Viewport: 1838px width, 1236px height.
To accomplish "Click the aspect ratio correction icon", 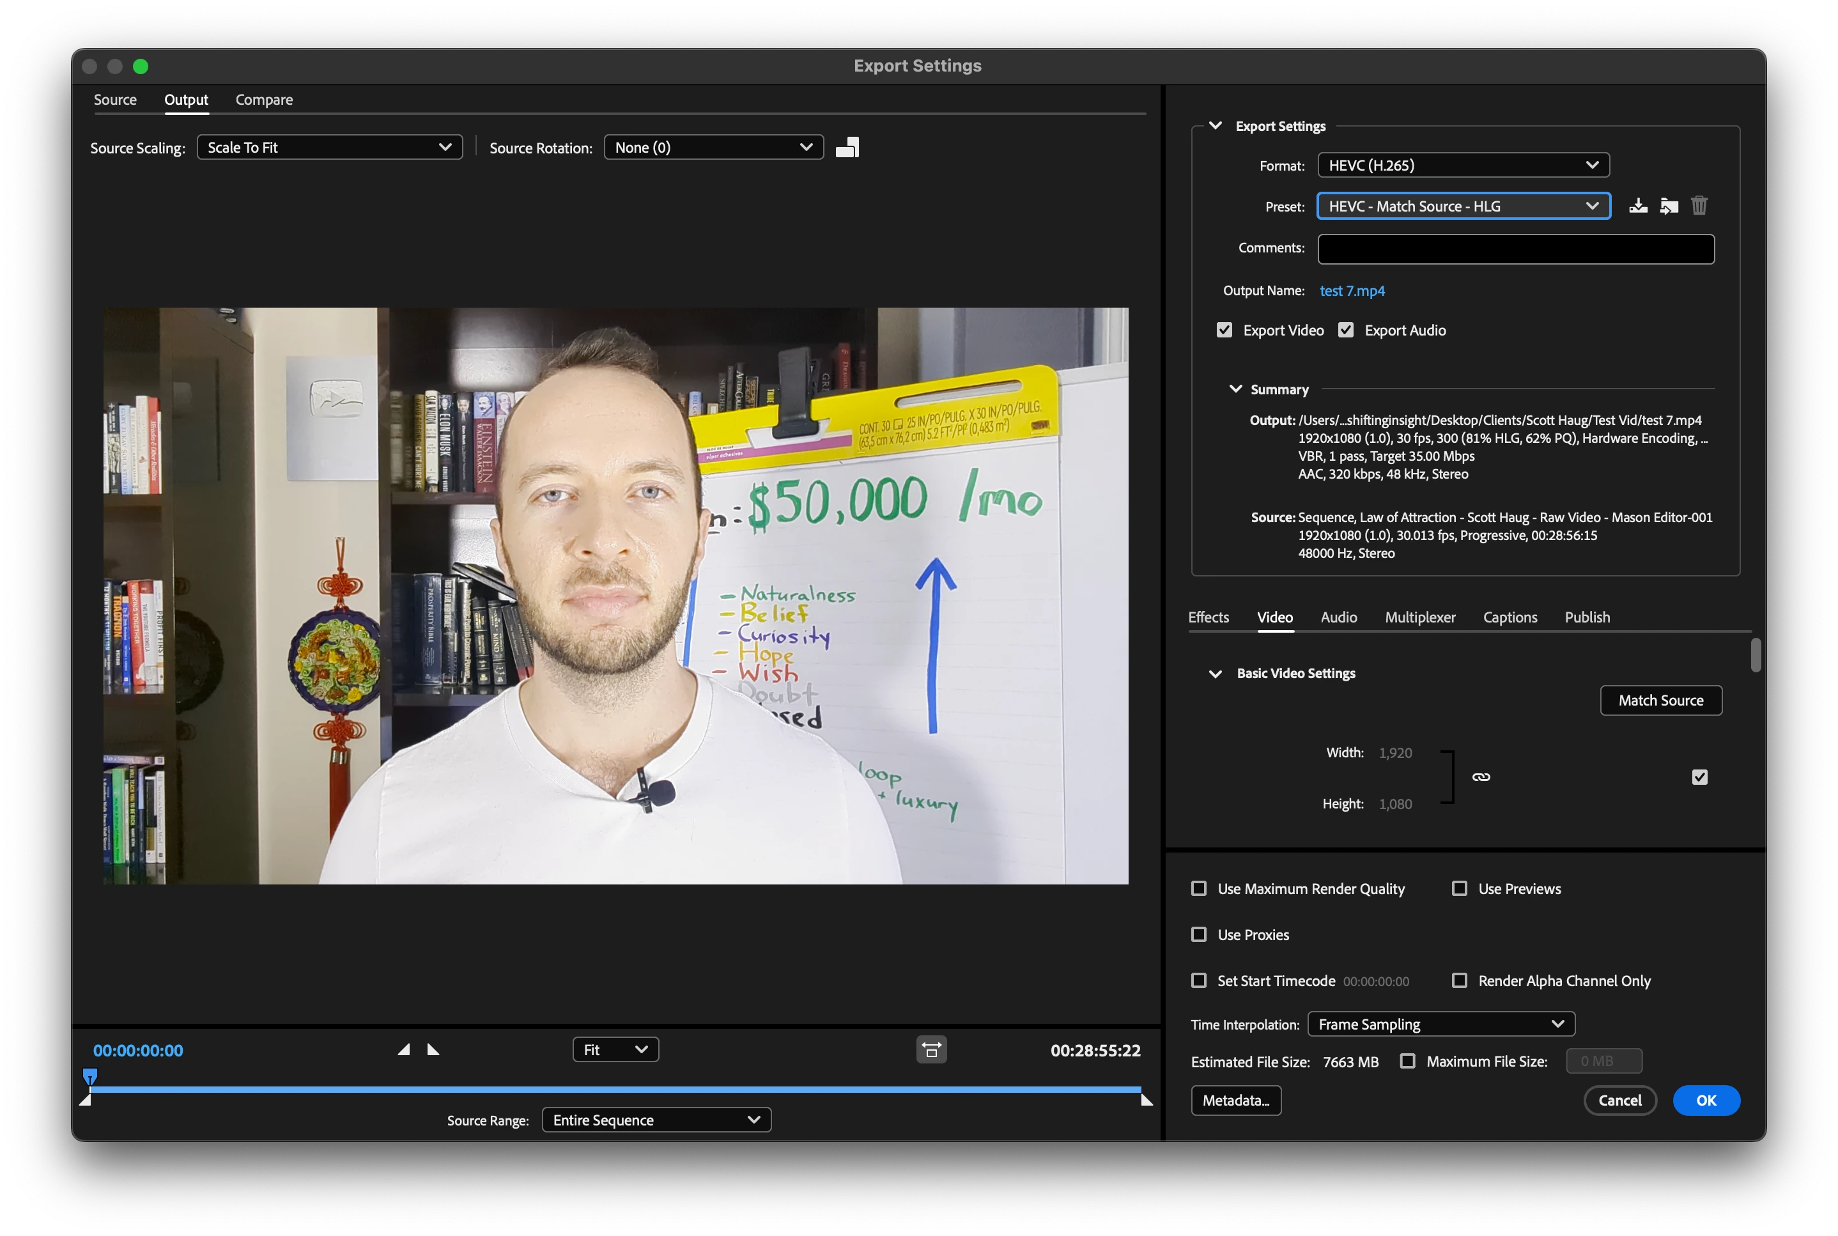I will 931,1050.
